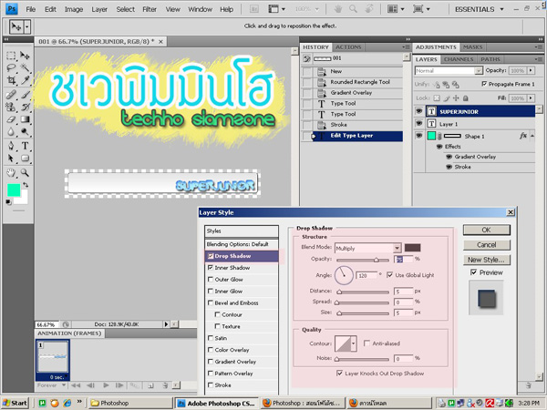Select the Rounded Rectangle shape tool
This screenshot has height=410, width=547.
click(25, 159)
